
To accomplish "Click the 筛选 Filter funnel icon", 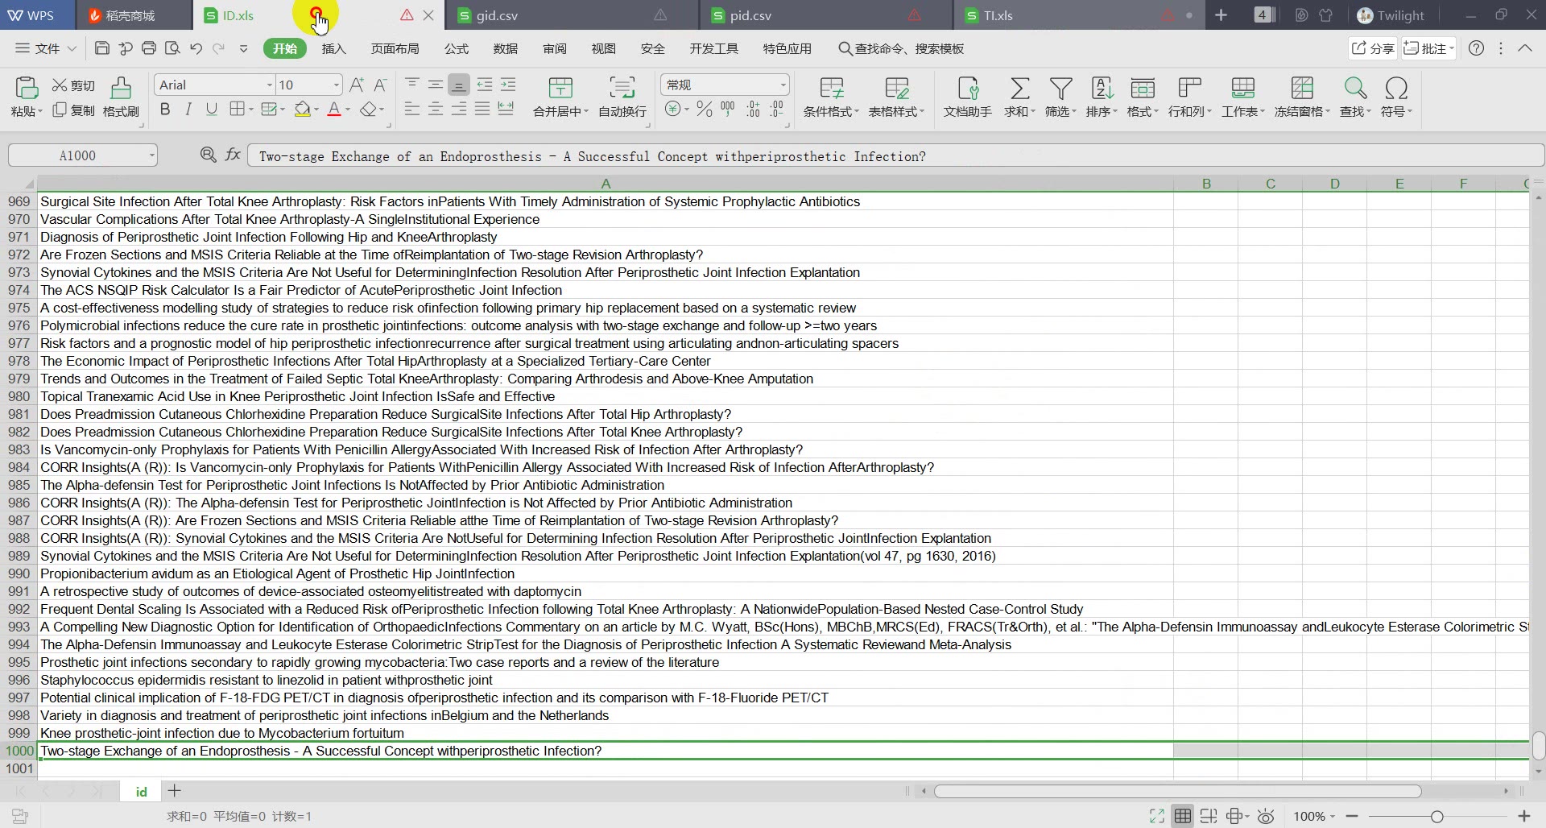I will pos(1060,88).
